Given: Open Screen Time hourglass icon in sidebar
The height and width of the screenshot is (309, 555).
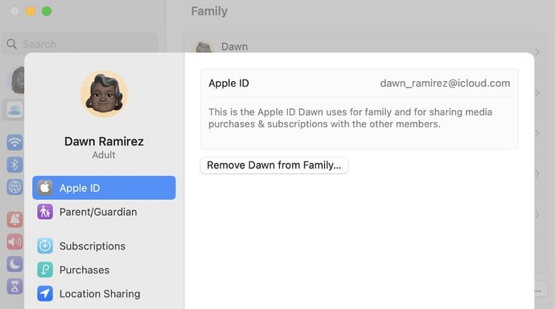Looking at the screenshot, I should pyautogui.click(x=15, y=286).
